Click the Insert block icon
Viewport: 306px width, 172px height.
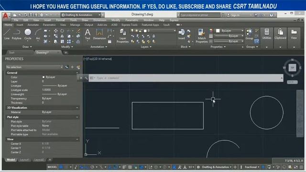coord(182,34)
